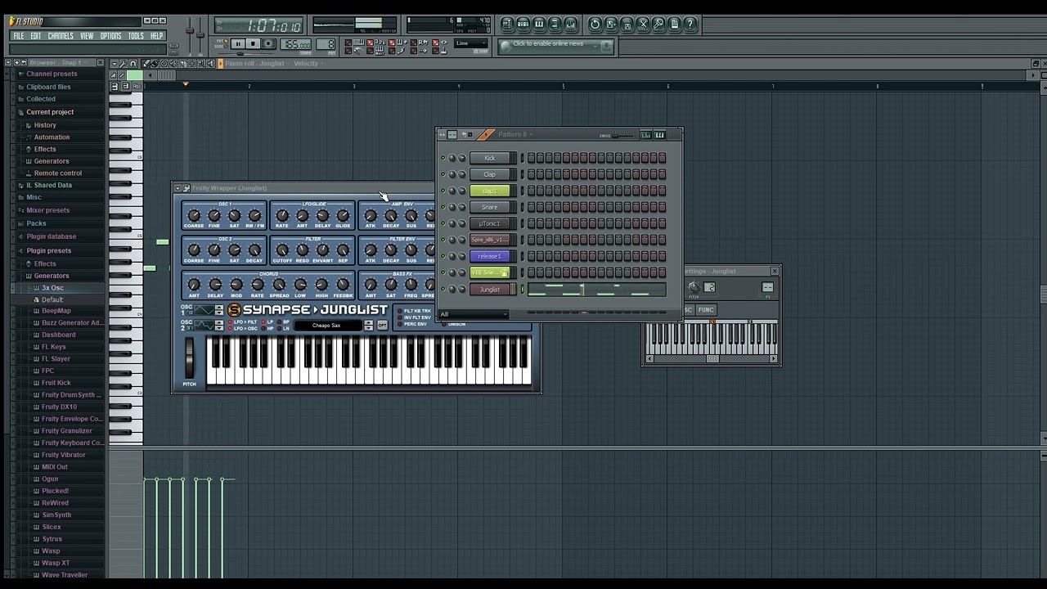
Task: Click the undo history round icon
Action: pyautogui.click(x=595, y=25)
